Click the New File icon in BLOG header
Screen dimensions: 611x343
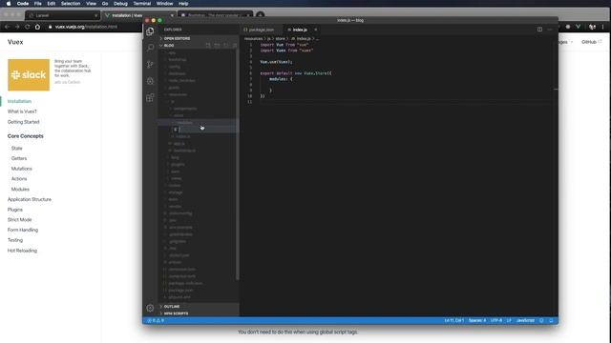(x=208, y=45)
